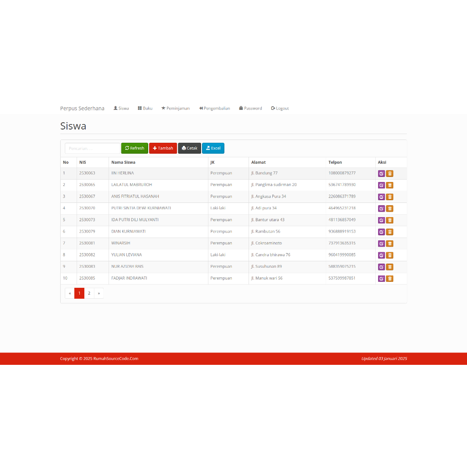Click the Perpus Sederhana brand link
The height and width of the screenshot is (467, 467).
(82, 109)
